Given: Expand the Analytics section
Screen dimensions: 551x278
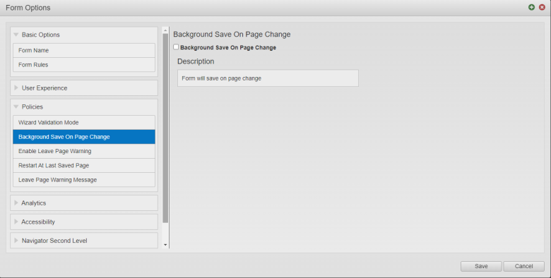Looking at the screenshot, I should pos(84,203).
